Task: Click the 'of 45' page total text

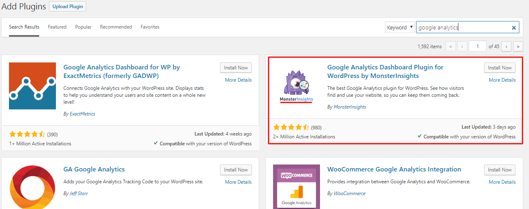Action: (x=494, y=47)
